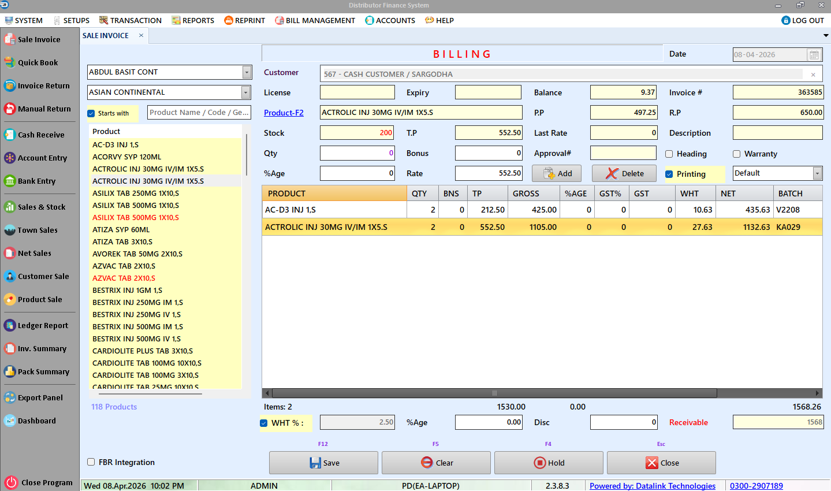The image size is (831, 491).
Task: Open the BILL MANAGEMENT menu
Action: click(x=315, y=20)
